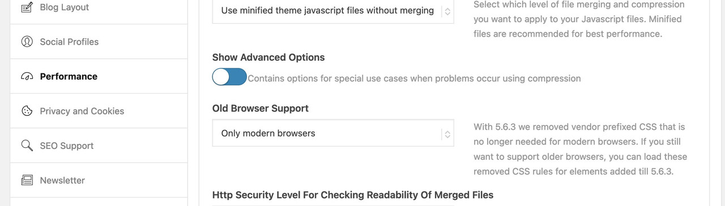The height and width of the screenshot is (206, 725).
Task: Open the Newsletter settings tab
Action: (x=99, y=180)
